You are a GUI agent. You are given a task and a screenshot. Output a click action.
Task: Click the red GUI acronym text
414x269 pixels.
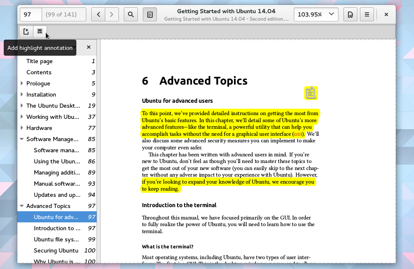coord(298,134)
